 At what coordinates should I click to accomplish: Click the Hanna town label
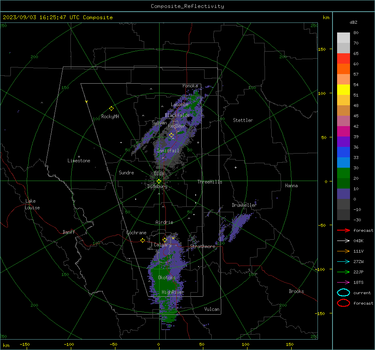point(291,186)
